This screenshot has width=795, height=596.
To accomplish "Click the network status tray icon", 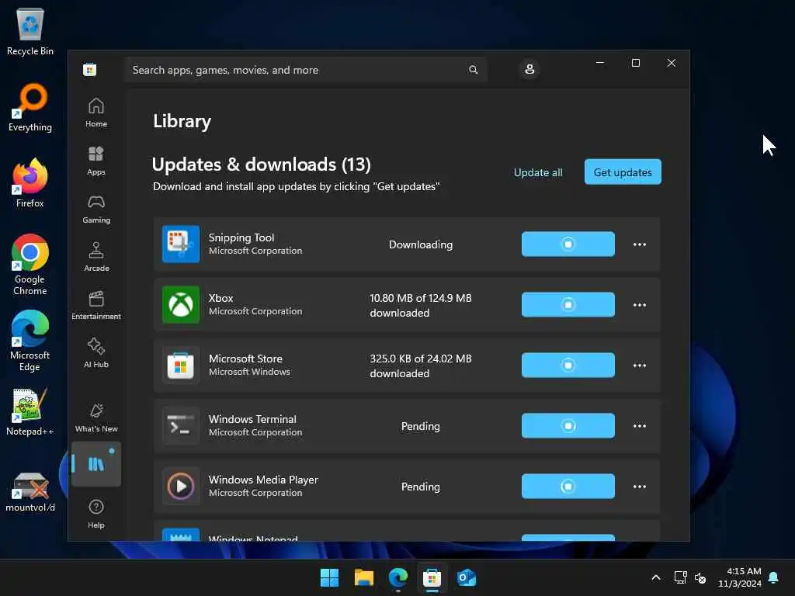I will click(680, 577).
